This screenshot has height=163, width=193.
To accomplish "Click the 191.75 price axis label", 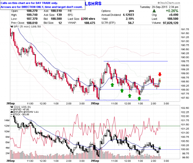I will click(185, 29).
